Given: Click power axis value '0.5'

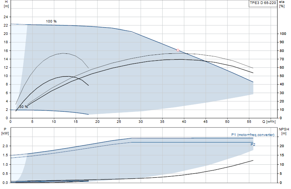Looking at the screenshot, I should click(x=5, y=174).
